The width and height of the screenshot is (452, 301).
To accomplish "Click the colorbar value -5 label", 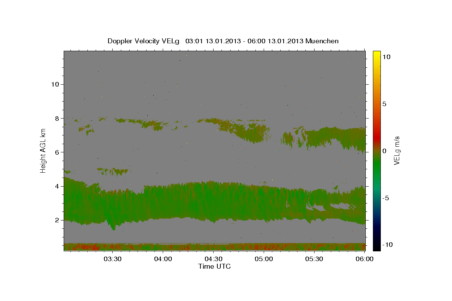I will point(386,198).
